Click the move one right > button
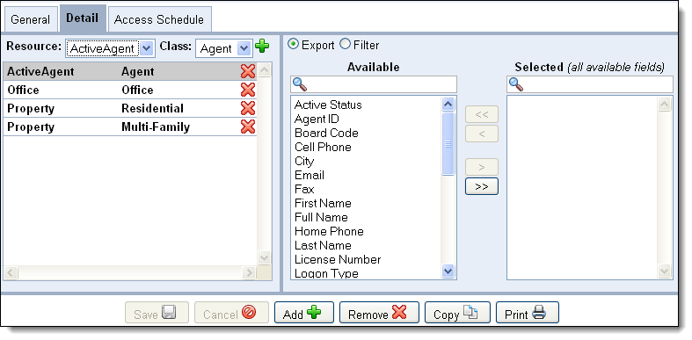Viewport: 692px width, 340px height. click(482, 167)
